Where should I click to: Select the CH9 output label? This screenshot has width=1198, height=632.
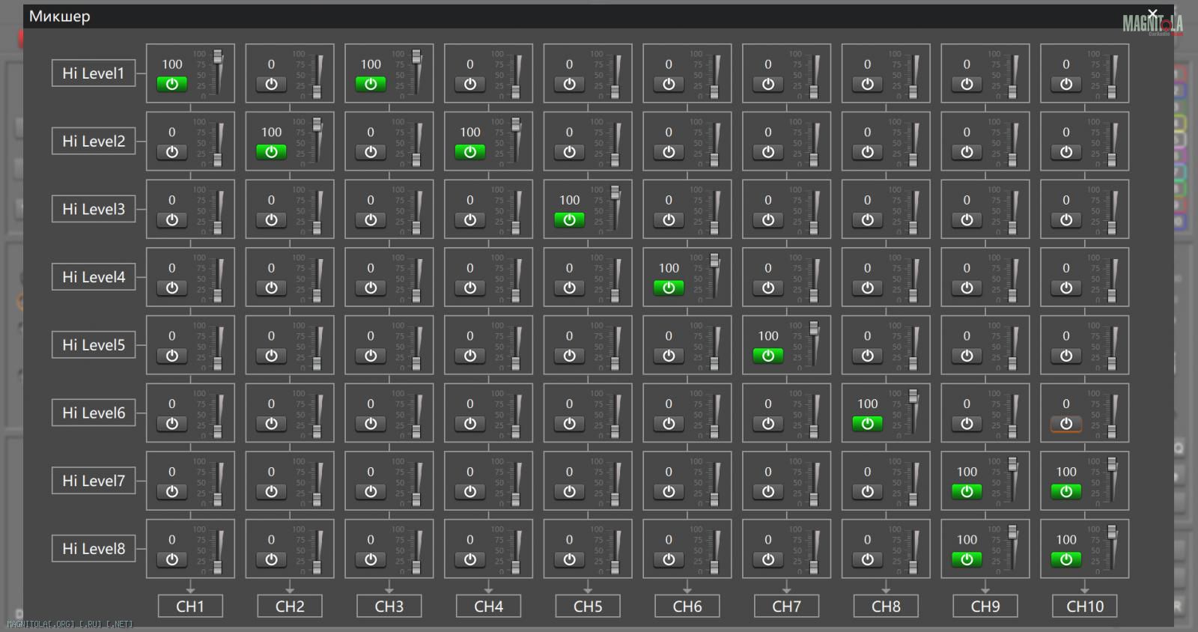(x=985, y=607)
